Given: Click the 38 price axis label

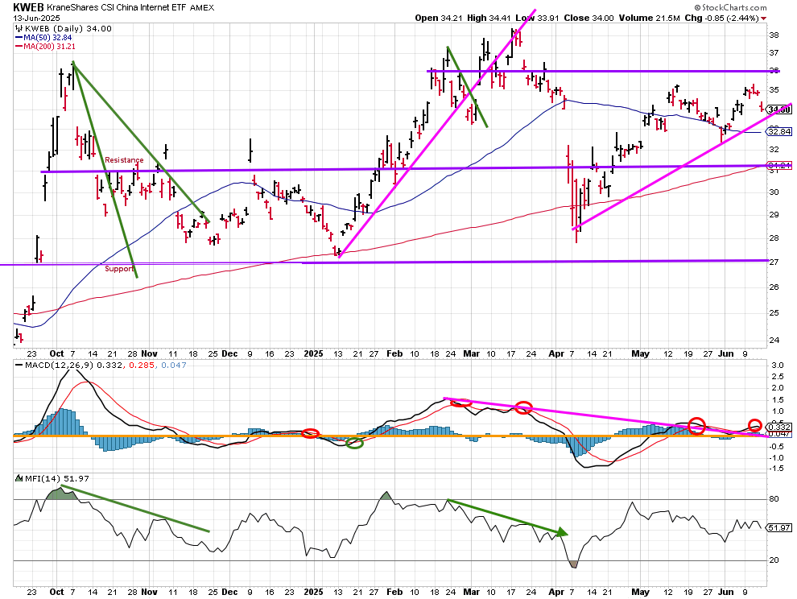Looking at the screenshot, I should [x=774, y=35].
